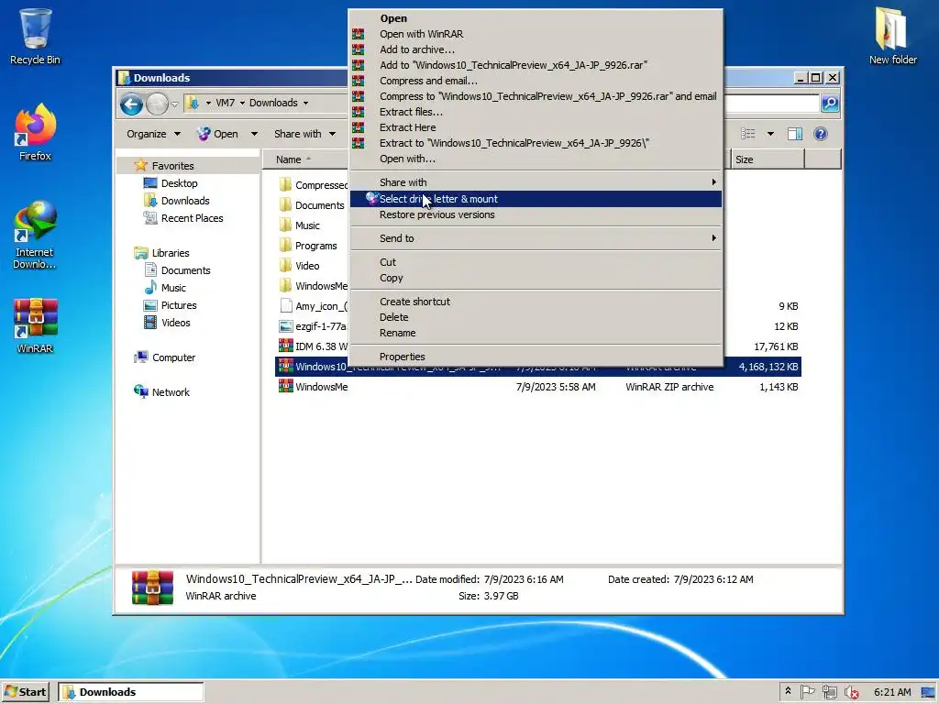Click the taskbar clock showing 6:21 AM
Screen dimensions: 939x704
(892, 692)
